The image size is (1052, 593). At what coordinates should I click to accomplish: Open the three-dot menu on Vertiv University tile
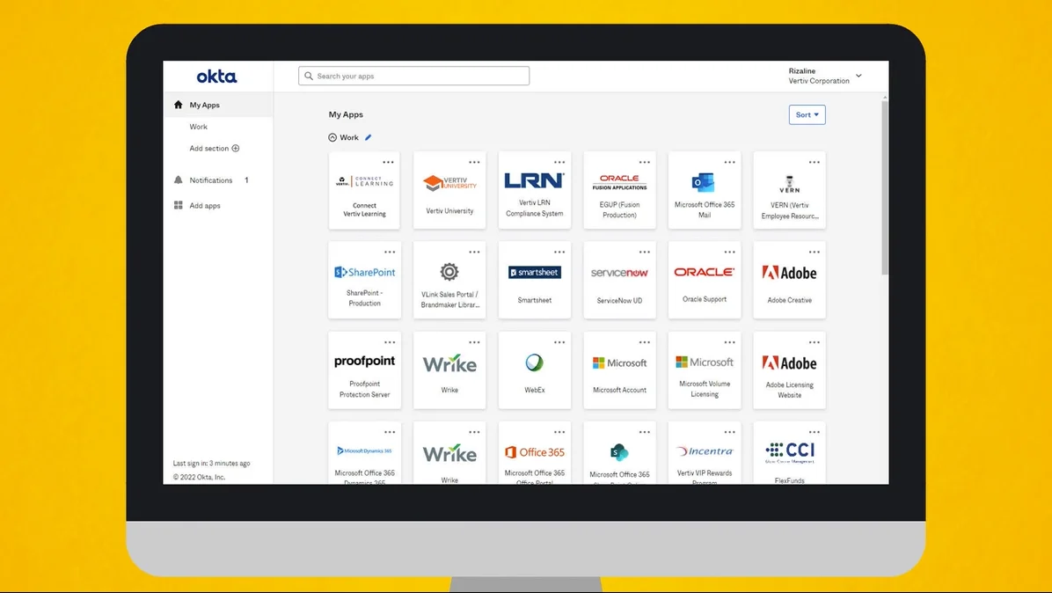(x=474, y=163)
